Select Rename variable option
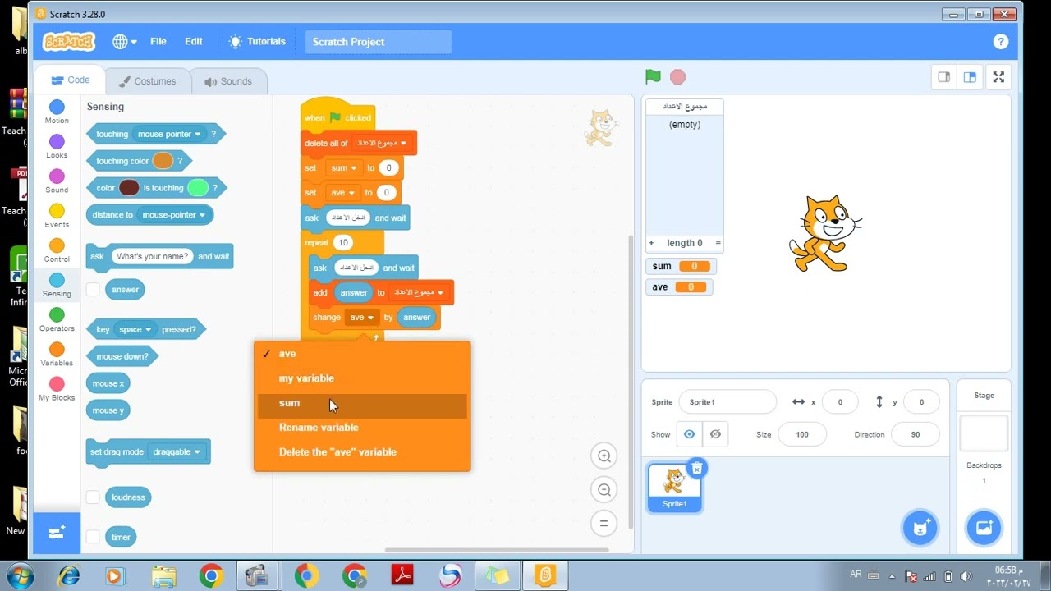This screenshot has height=591, width=1051. (x=362, y=428)
